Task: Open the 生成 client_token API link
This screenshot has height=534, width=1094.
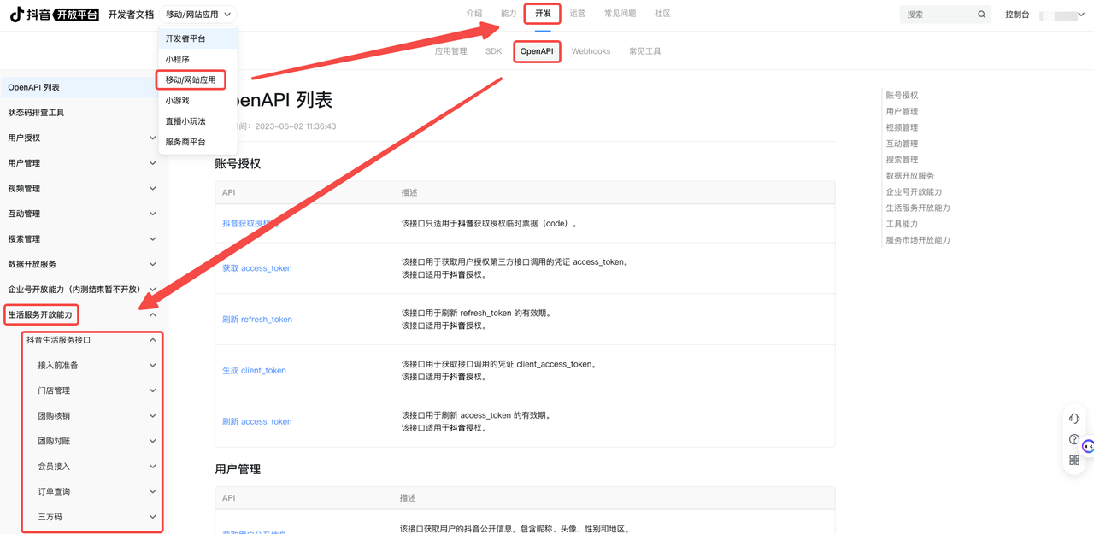Action: 254,371
